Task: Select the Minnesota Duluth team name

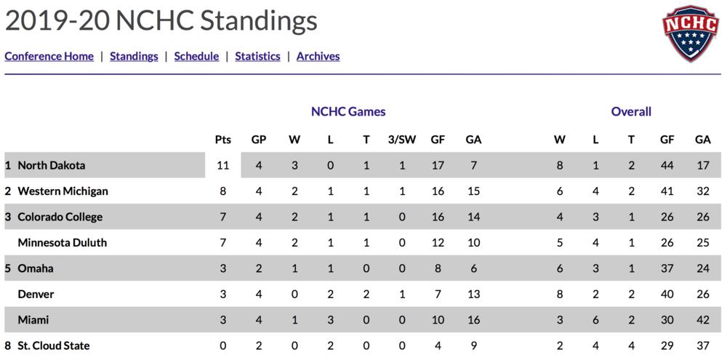Action: [62, 243]
